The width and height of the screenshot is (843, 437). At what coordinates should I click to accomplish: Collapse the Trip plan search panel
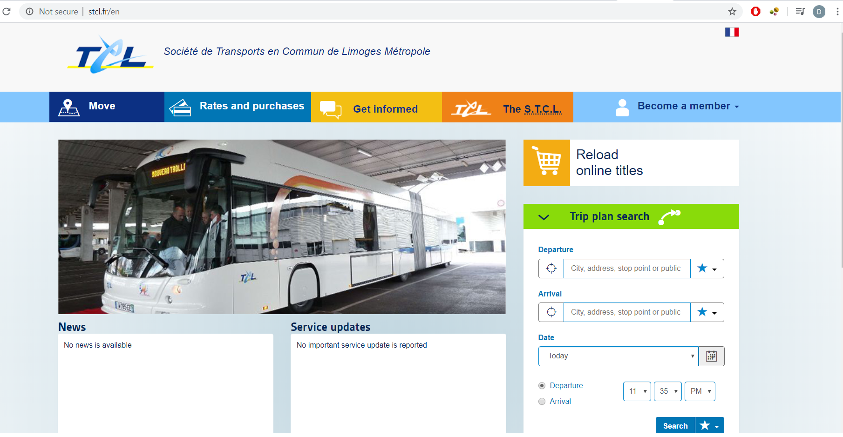coord(544,217)
